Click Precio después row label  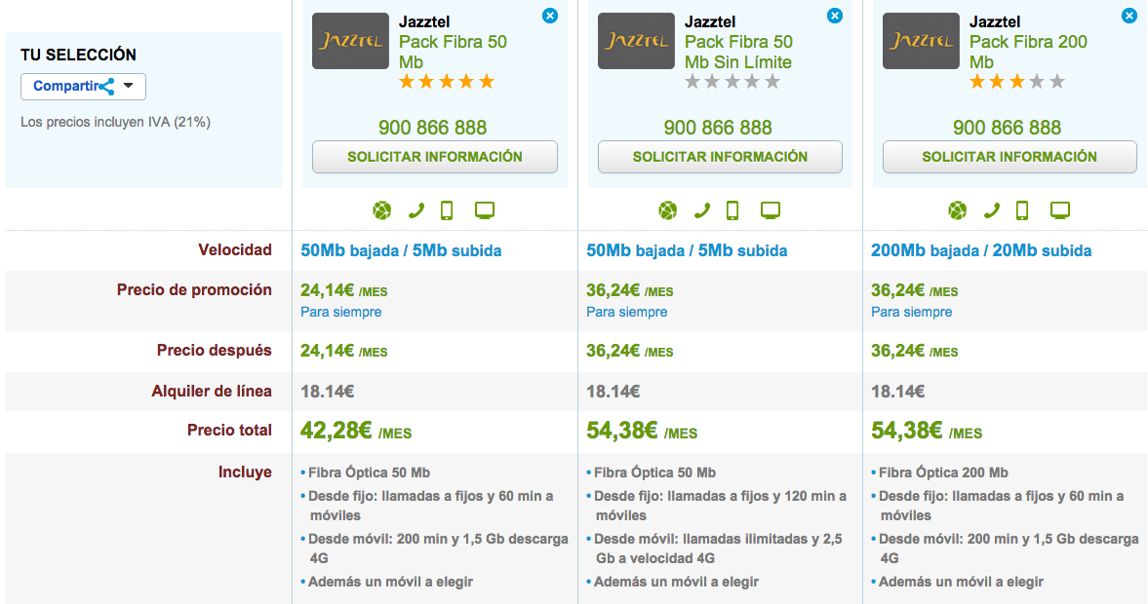coord(214,351)
